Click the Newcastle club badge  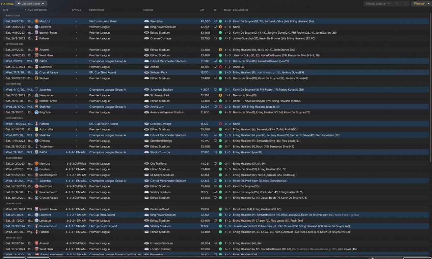[x=36, y=95]
